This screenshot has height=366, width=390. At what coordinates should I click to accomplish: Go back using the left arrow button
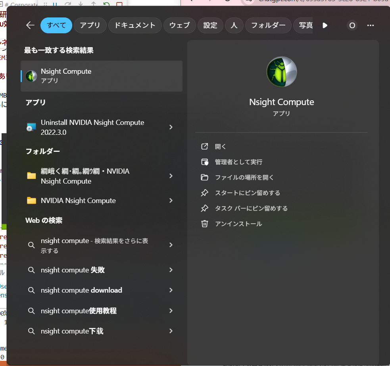(30, 25)
